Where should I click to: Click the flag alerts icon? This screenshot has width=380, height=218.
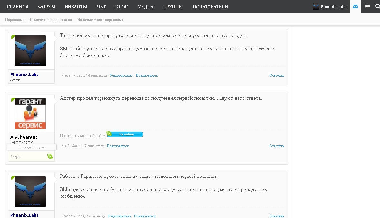click(367, 6)
